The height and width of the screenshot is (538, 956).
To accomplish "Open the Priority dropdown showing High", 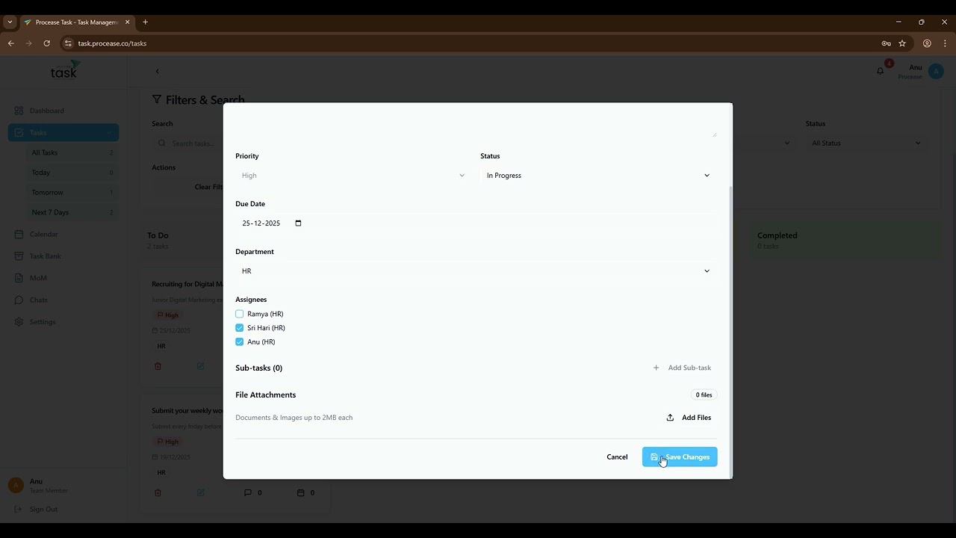I will coord(353,176).
